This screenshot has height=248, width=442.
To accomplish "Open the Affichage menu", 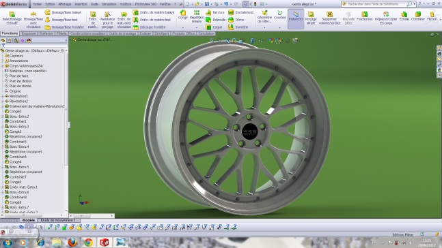I will (x=64, y=4).
